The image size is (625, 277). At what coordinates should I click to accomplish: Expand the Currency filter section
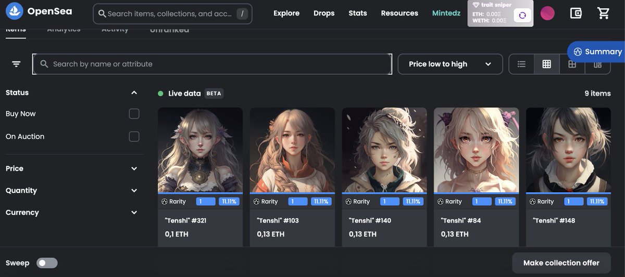[x=134, y=213]
